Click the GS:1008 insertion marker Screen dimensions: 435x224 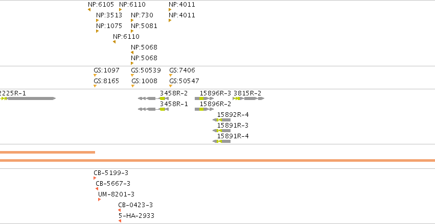point(132,86)
